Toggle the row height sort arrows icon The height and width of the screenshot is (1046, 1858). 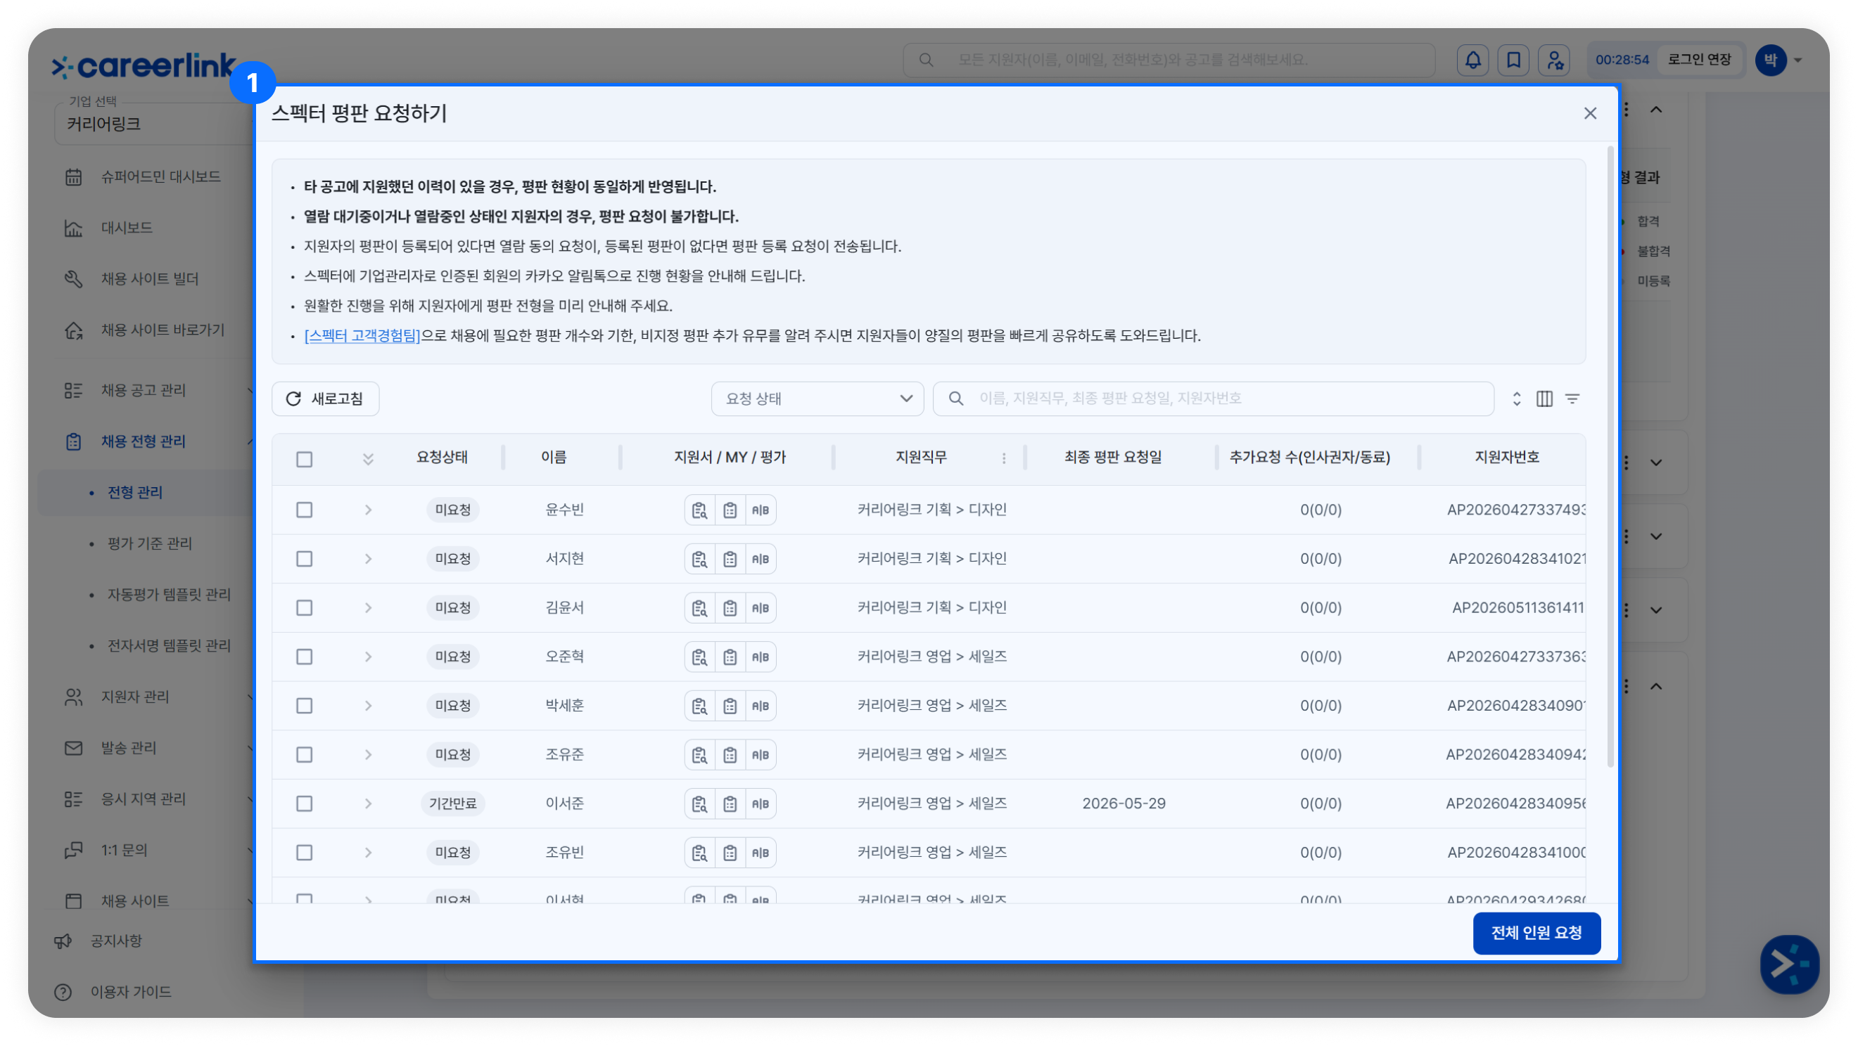tap(1517, 399)
